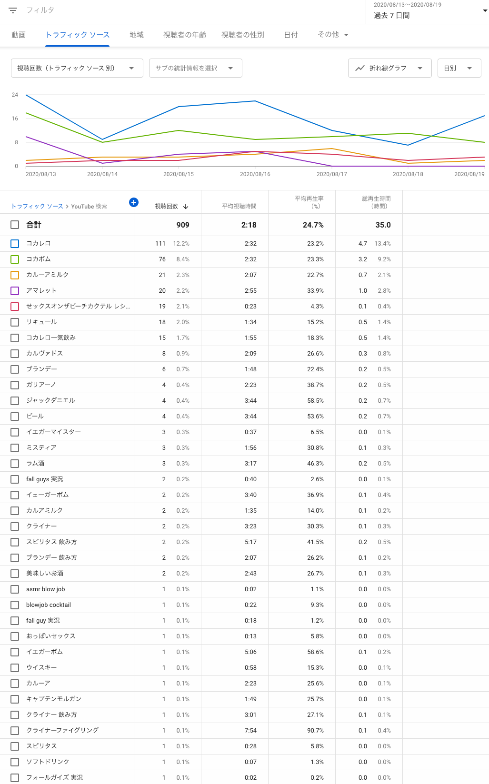Switch to the 視聴者の年齢 tab
The height and width of the screenshot is (784, 489).
(185, 35)
